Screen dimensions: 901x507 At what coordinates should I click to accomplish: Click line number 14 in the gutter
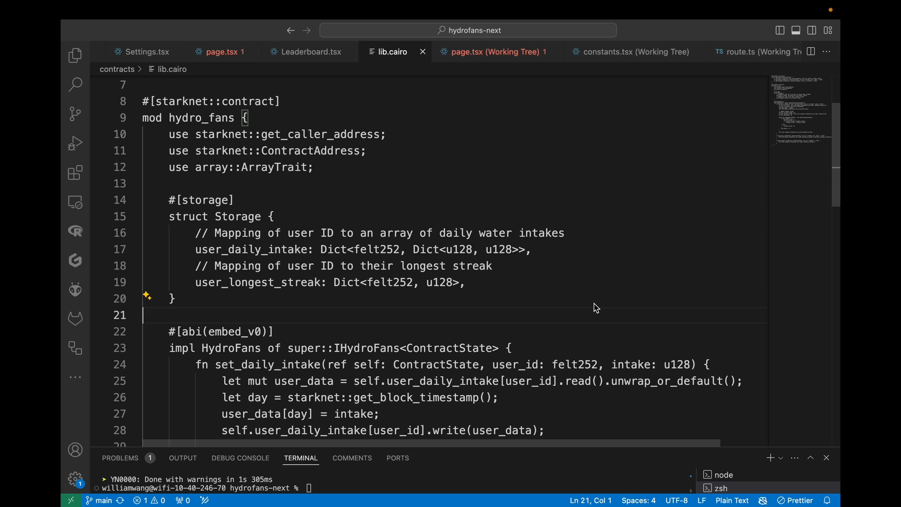(120, 200)
